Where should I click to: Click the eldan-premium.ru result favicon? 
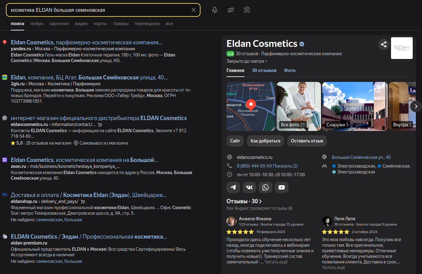pyautogui.click(x=5, y=237)
